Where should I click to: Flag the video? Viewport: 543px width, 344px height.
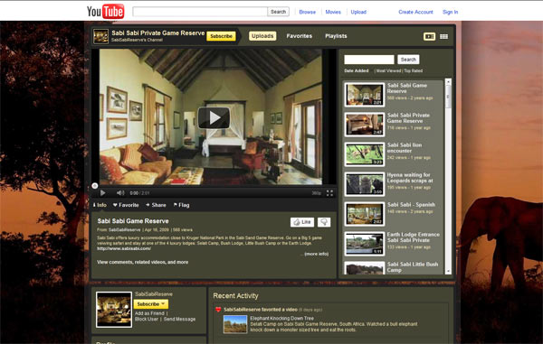tap(182, 205)
